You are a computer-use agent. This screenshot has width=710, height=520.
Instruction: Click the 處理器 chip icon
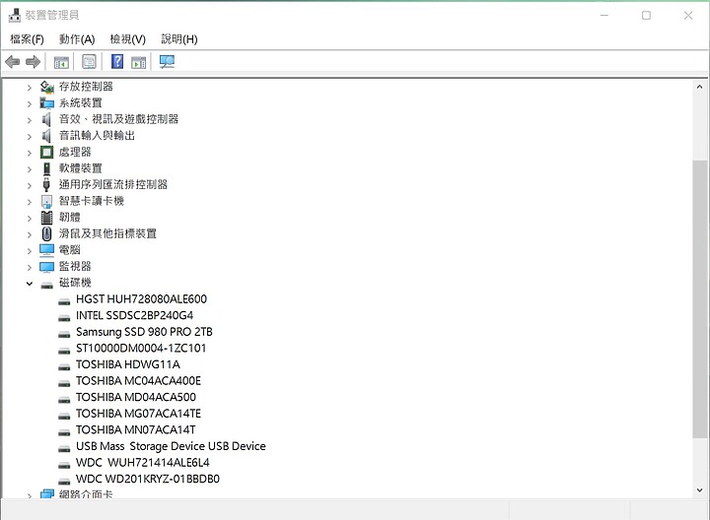(x=46, y=152)
